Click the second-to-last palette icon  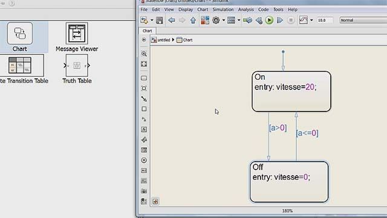pos(144,191)
